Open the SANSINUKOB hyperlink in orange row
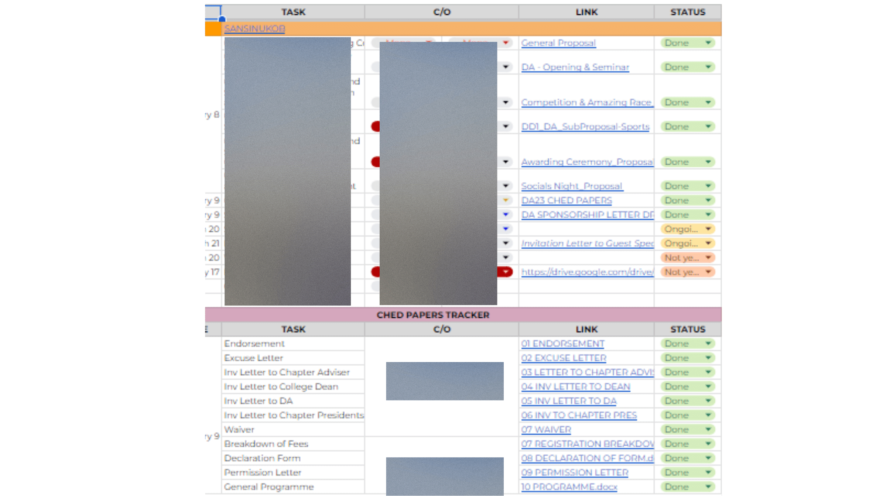Viewport: 883px width, 496px height. click(254, 28)
